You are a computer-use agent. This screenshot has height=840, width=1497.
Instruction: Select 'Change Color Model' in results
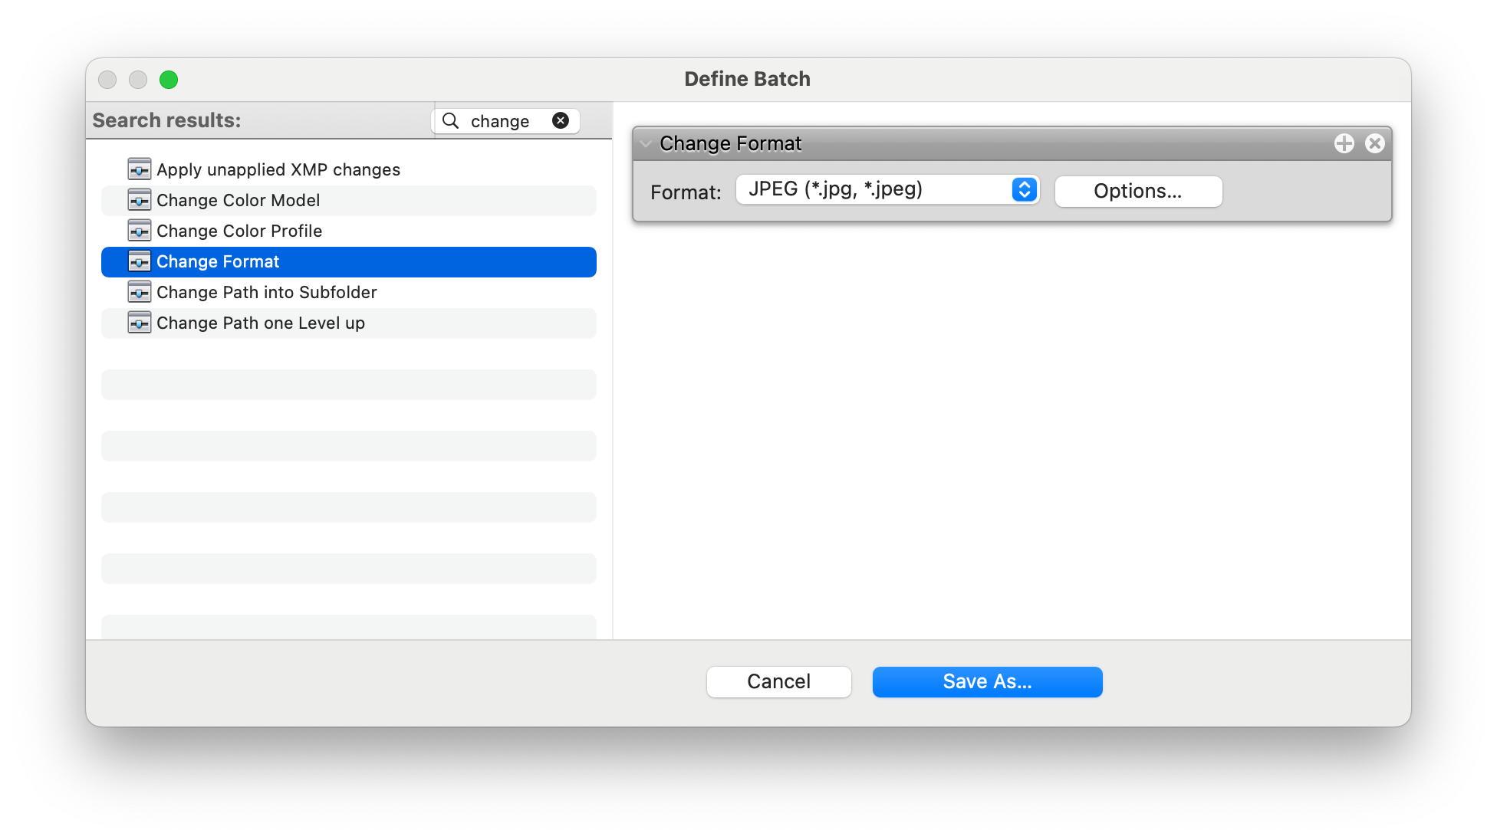pos(348,200)
